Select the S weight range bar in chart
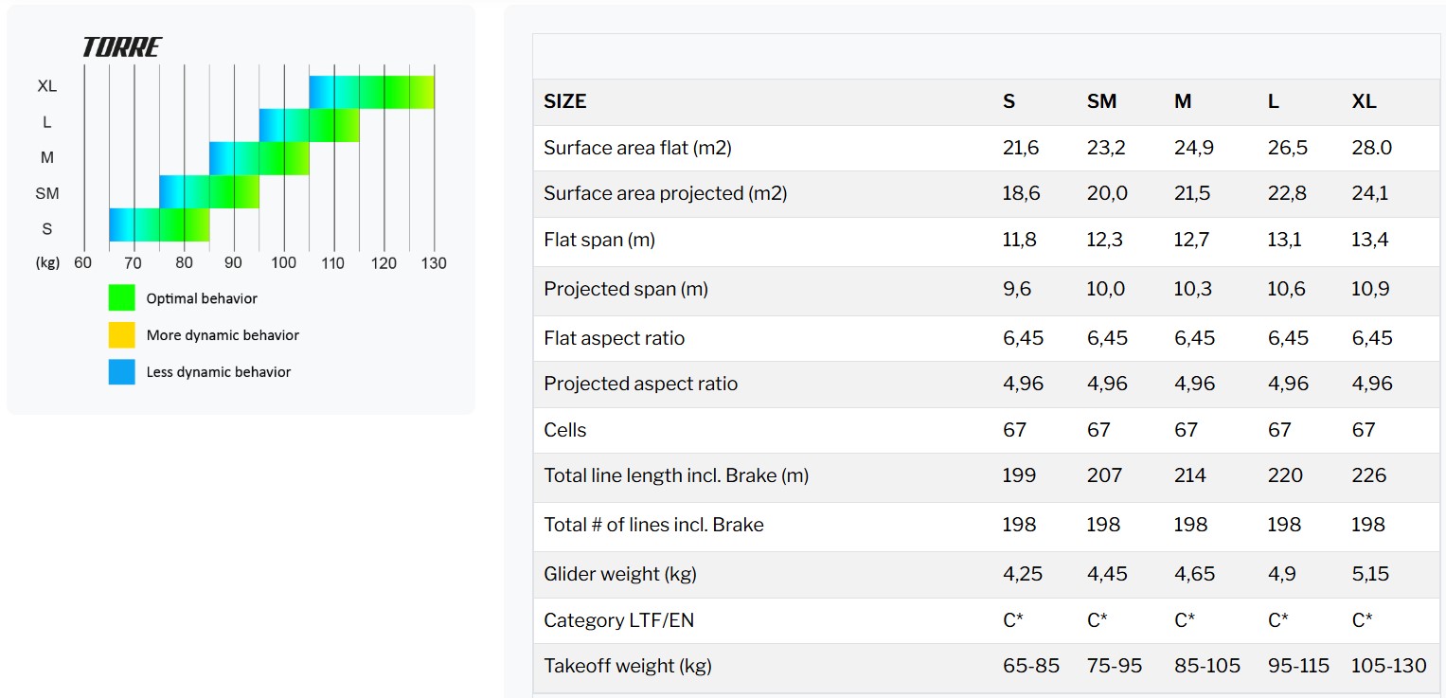1446x698 pixels. coord(159,224)
